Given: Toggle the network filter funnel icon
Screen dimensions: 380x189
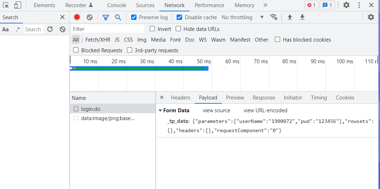Looking at the screenshot, I should (x=106, y=17).
